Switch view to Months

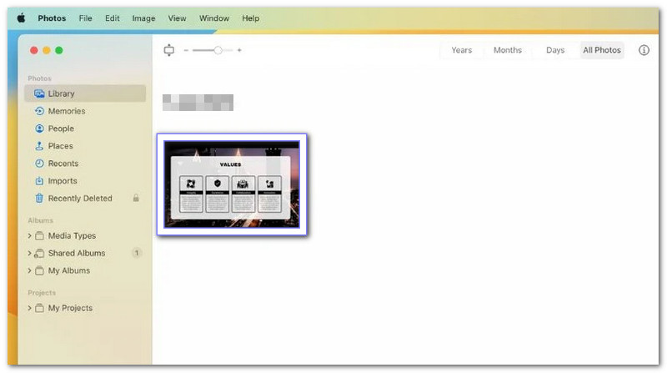[x=507, y=50]
